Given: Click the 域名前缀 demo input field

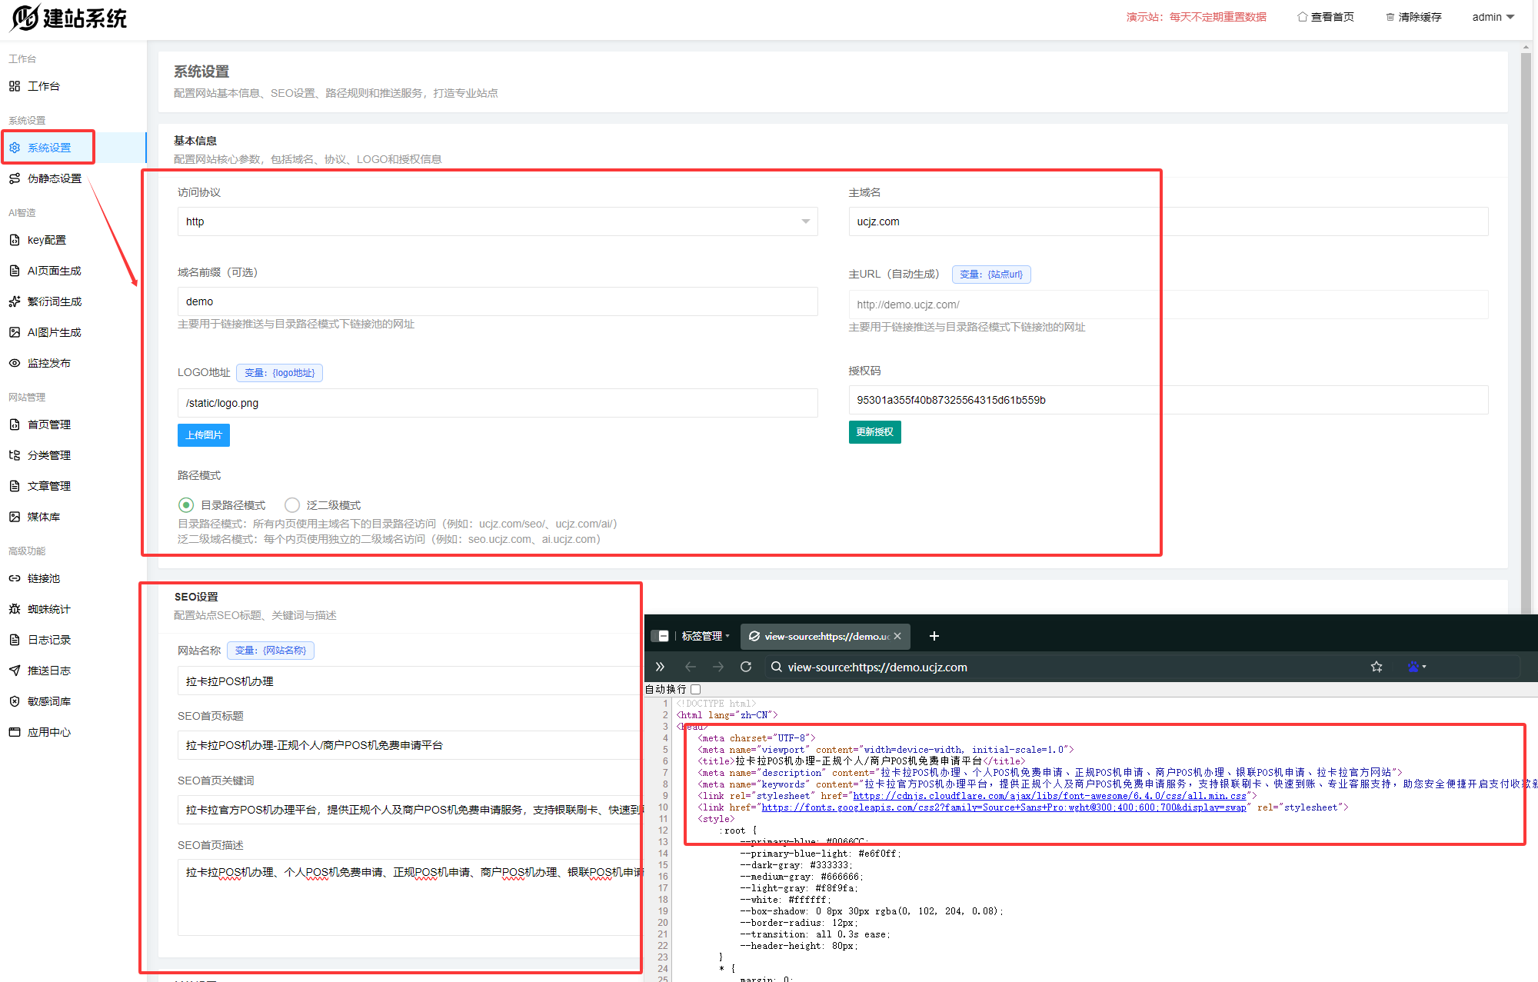Looking at the screenshot, I should 497,301.
